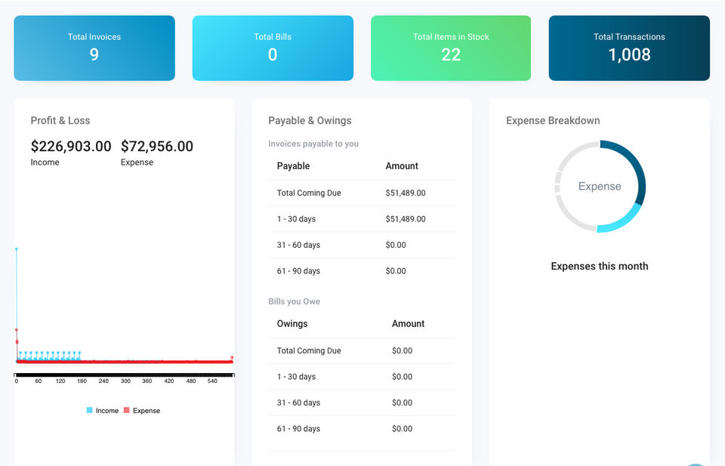This screenshot has height=466, width=725.
Task: Open the Total Items in Stock card
Action: click(x=451, y=48)
